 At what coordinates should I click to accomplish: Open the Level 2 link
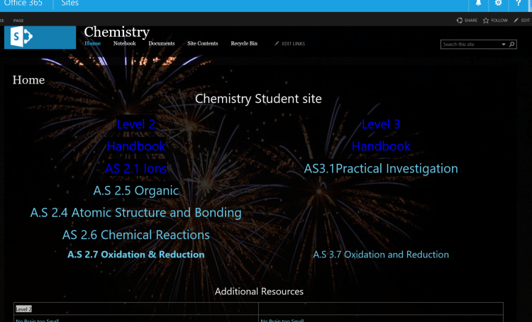(x=136, y=124)
